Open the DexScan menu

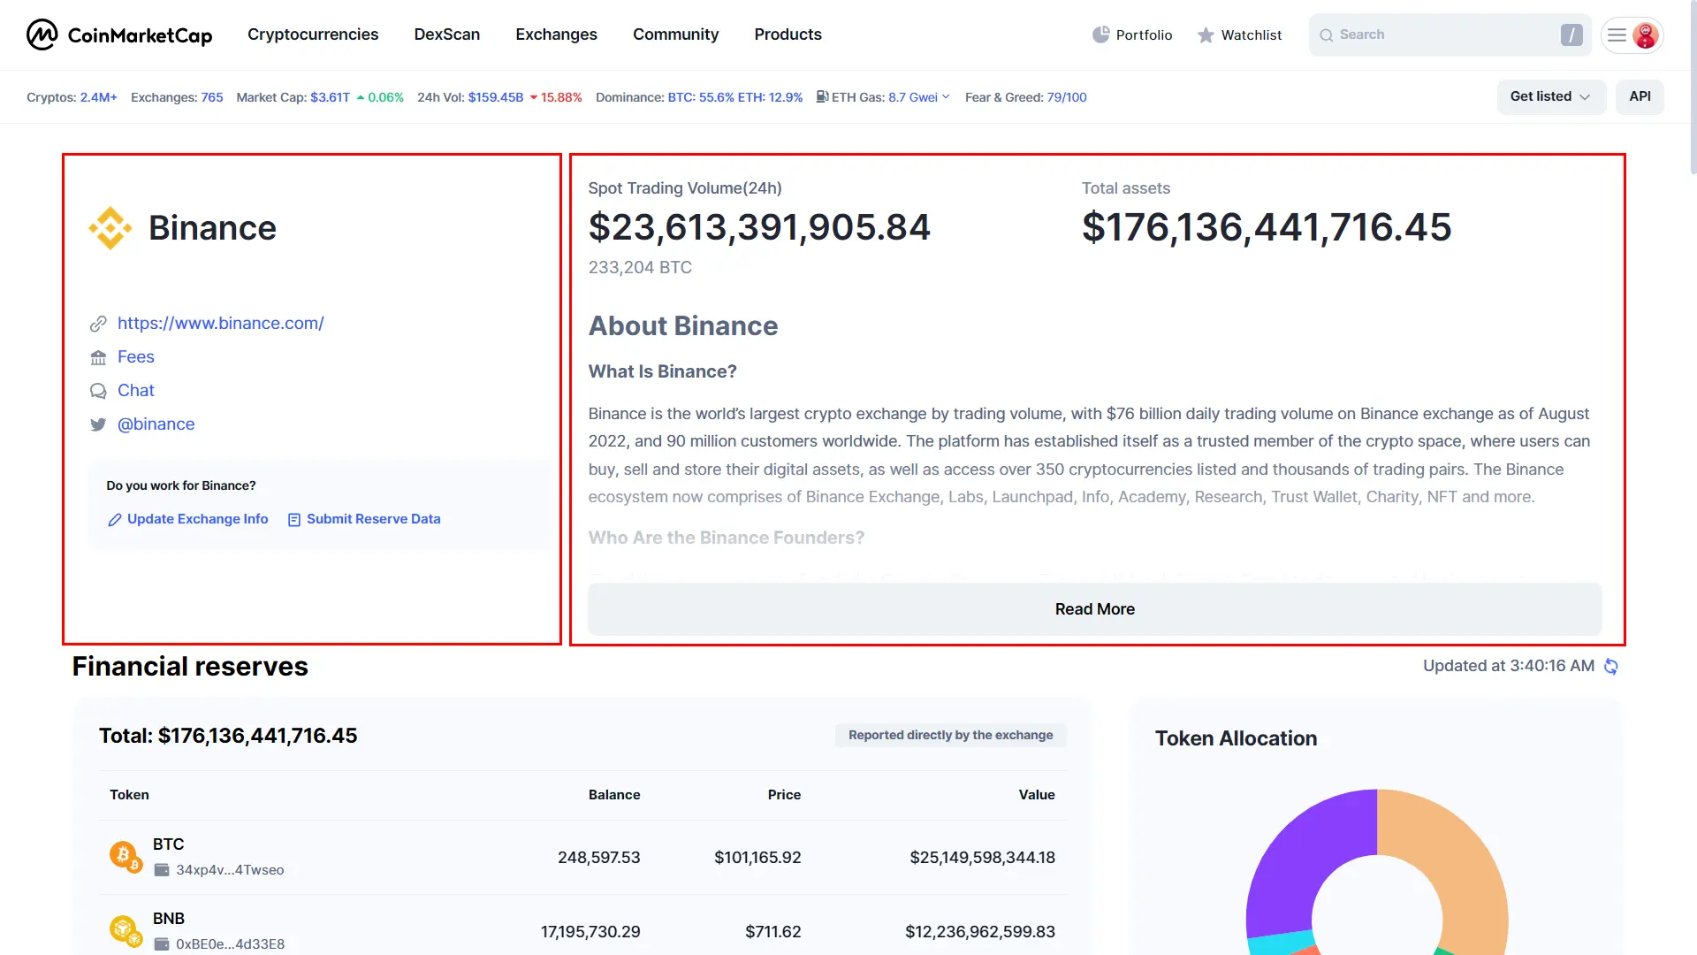[447, 34]
